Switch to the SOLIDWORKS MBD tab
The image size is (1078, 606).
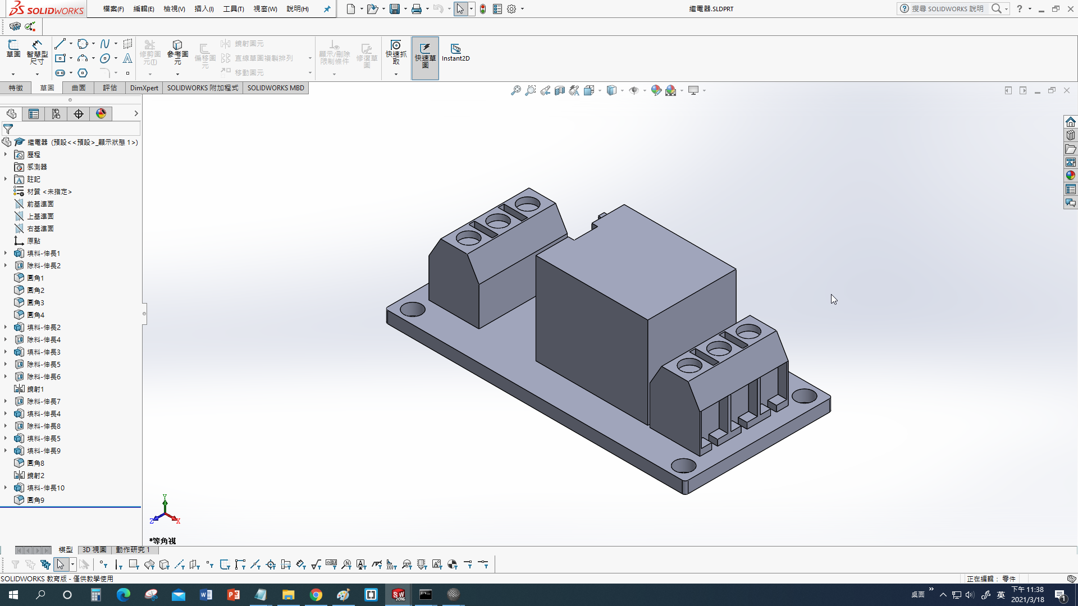pos(276,88)
